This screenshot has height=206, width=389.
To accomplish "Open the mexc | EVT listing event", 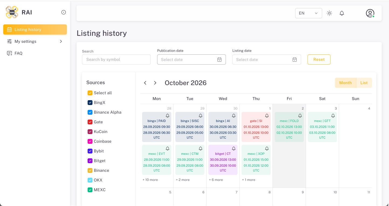I will (157, 160).
